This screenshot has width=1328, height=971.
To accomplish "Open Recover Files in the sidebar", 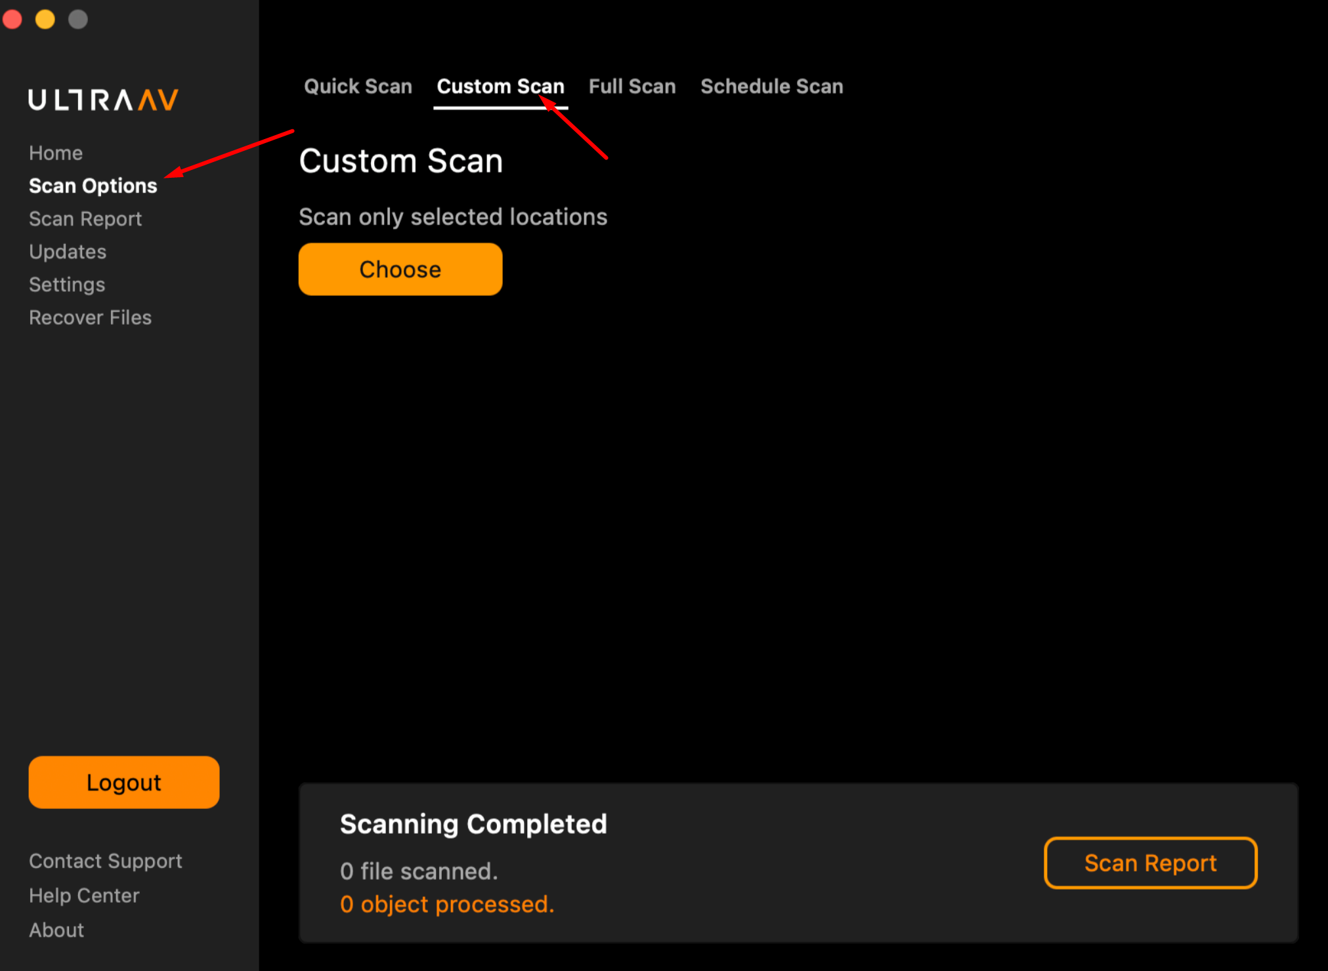I will [90, 318].
